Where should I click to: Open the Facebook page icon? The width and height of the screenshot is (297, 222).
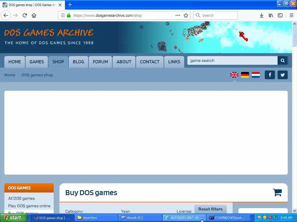click(270, 75)
